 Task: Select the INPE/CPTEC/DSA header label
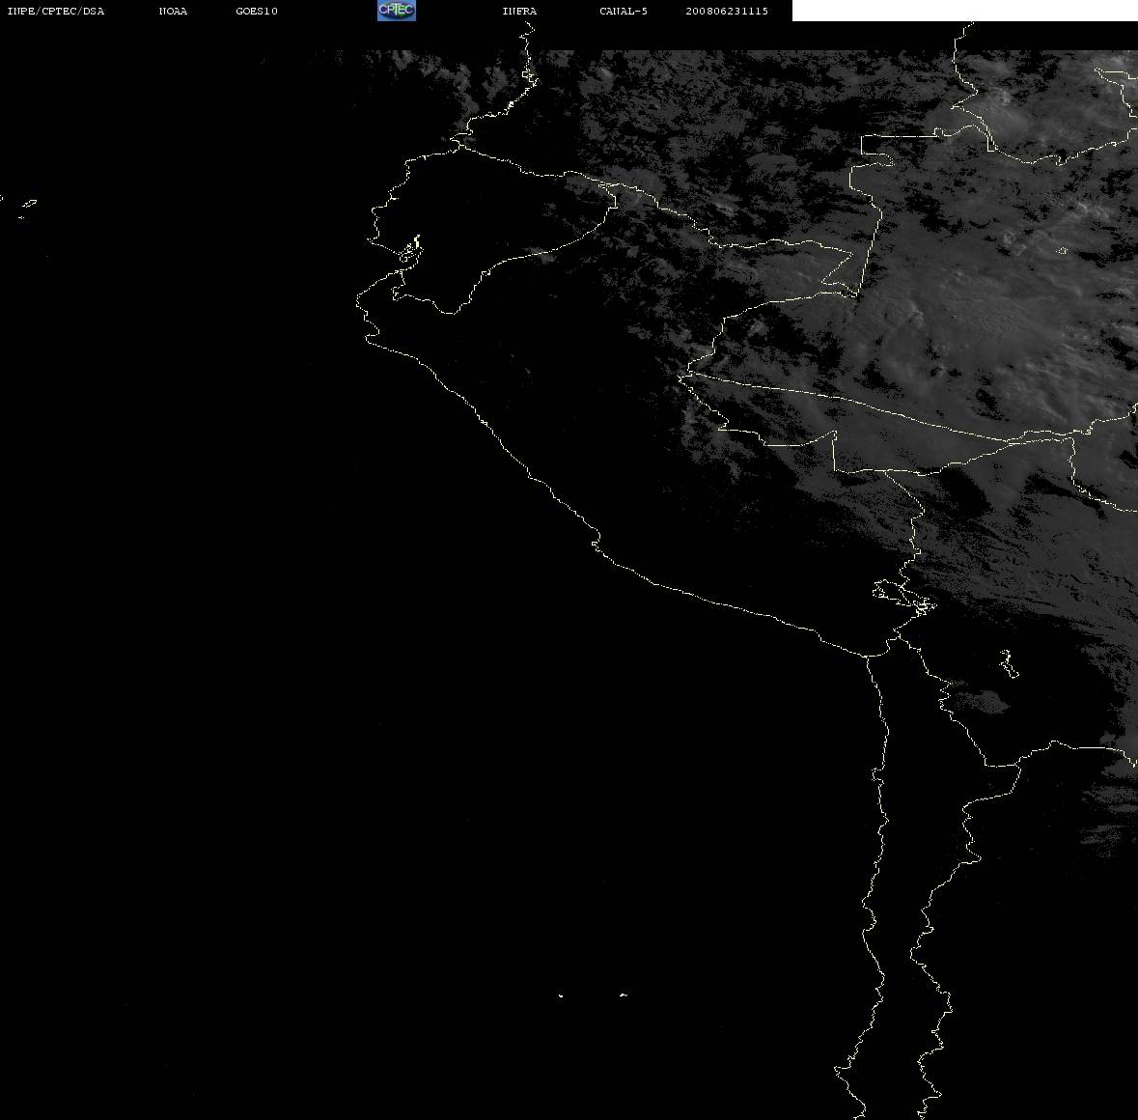[55, 11]
